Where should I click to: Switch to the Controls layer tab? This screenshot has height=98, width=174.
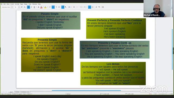[x=17, y=92]
